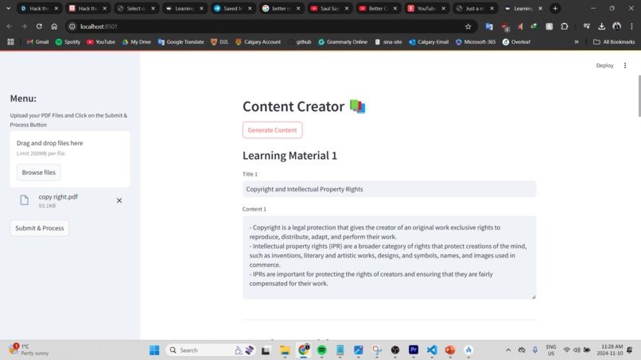
Task: Open the D2L bookmark
Action: coord(219,41)
